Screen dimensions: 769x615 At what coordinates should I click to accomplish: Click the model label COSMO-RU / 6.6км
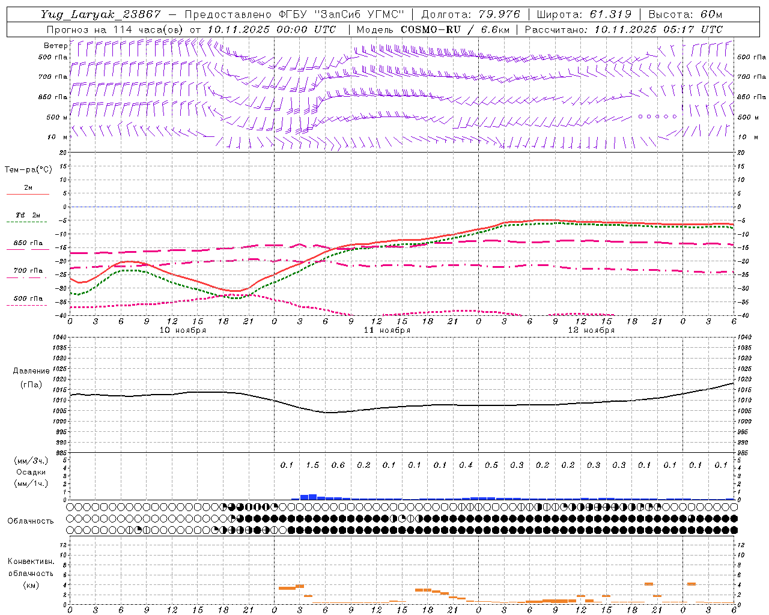(455, 29)
